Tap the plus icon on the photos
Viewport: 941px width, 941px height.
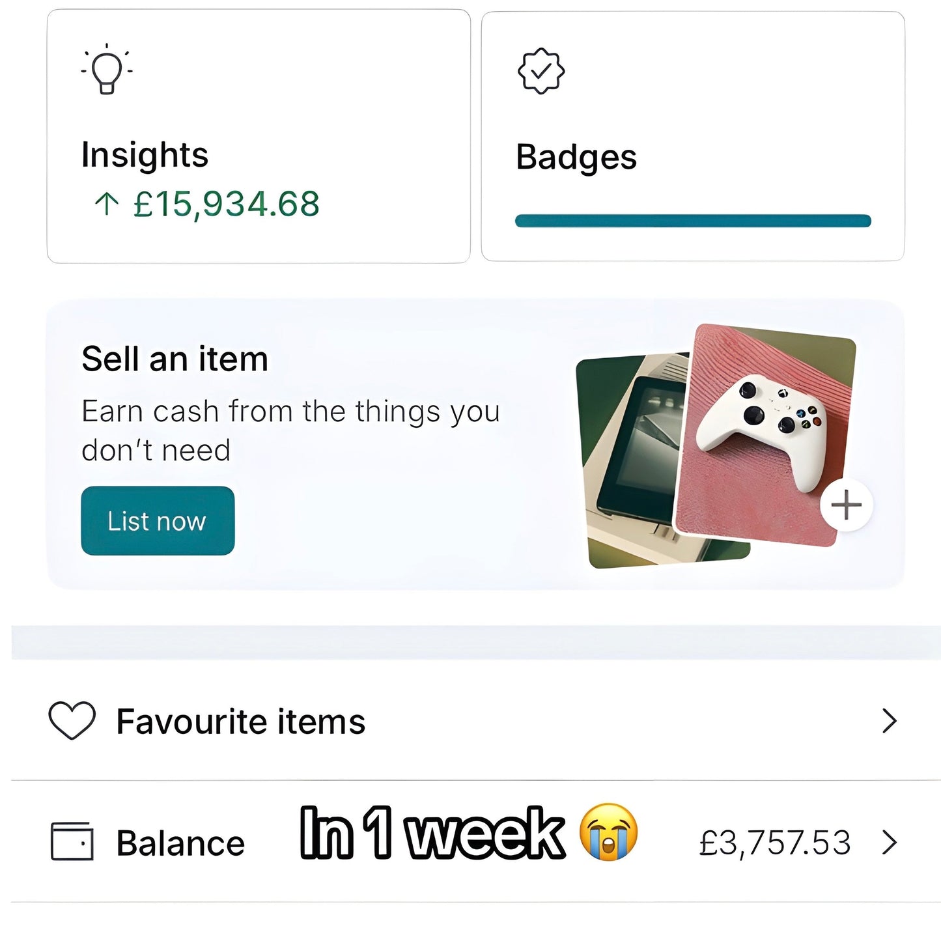coord(846,505)
